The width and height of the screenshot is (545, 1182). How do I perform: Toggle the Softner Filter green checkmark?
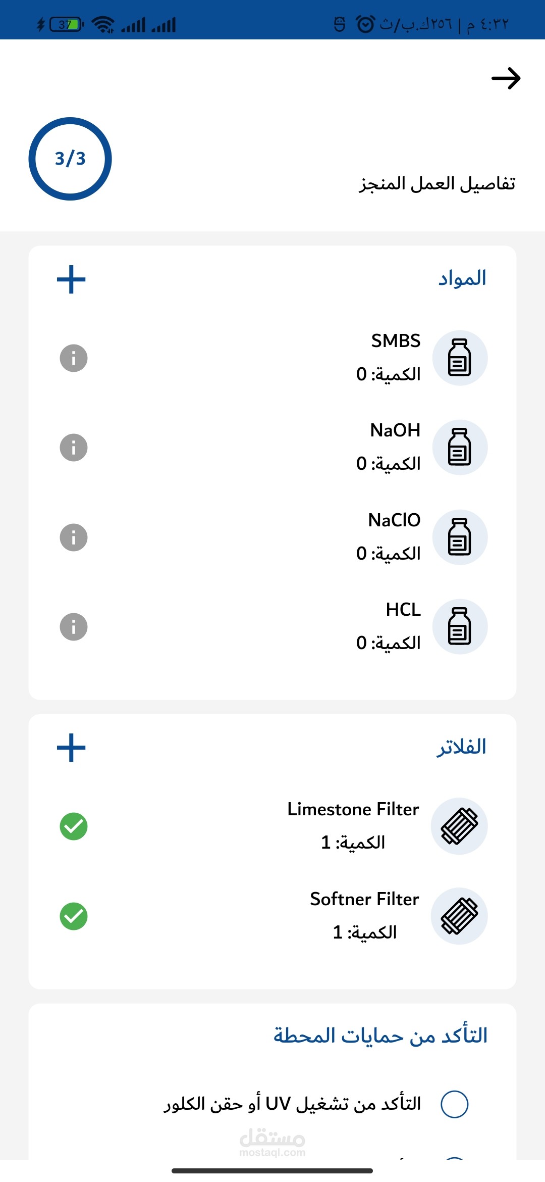(x=74, y=916)
